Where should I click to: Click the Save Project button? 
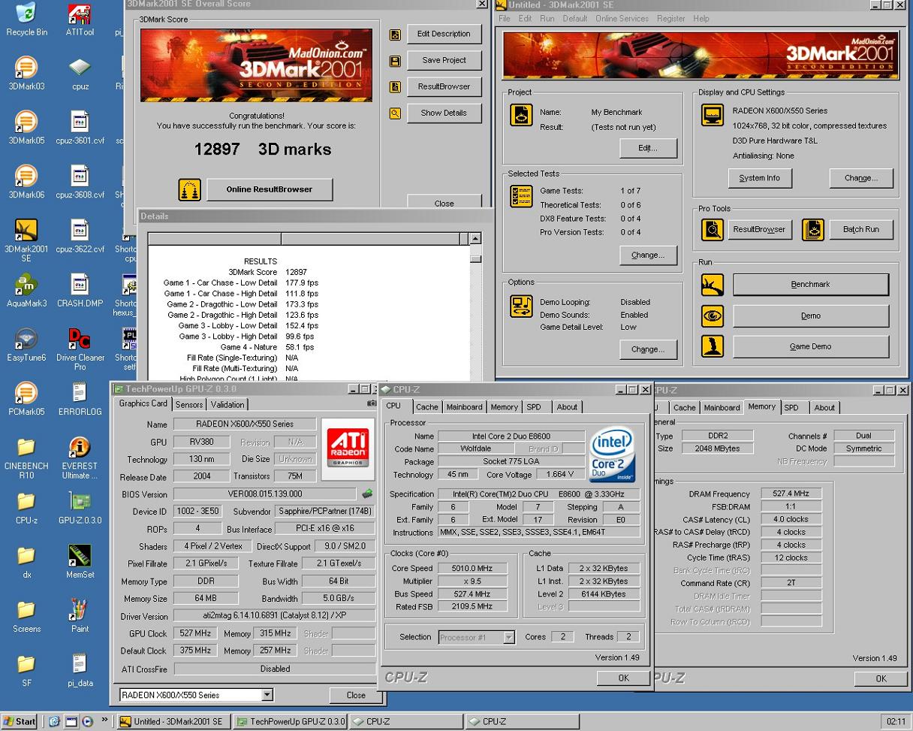point(444,60)
